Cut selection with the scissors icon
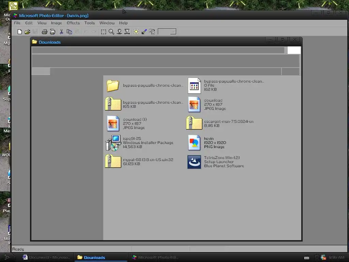The width and height of the screenshot is (349, 262). (61, 32)
